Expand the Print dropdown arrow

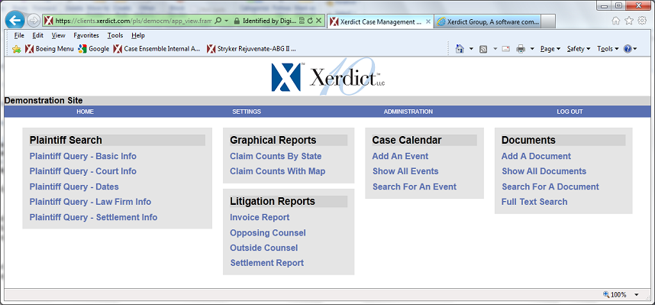pos(532,49)
